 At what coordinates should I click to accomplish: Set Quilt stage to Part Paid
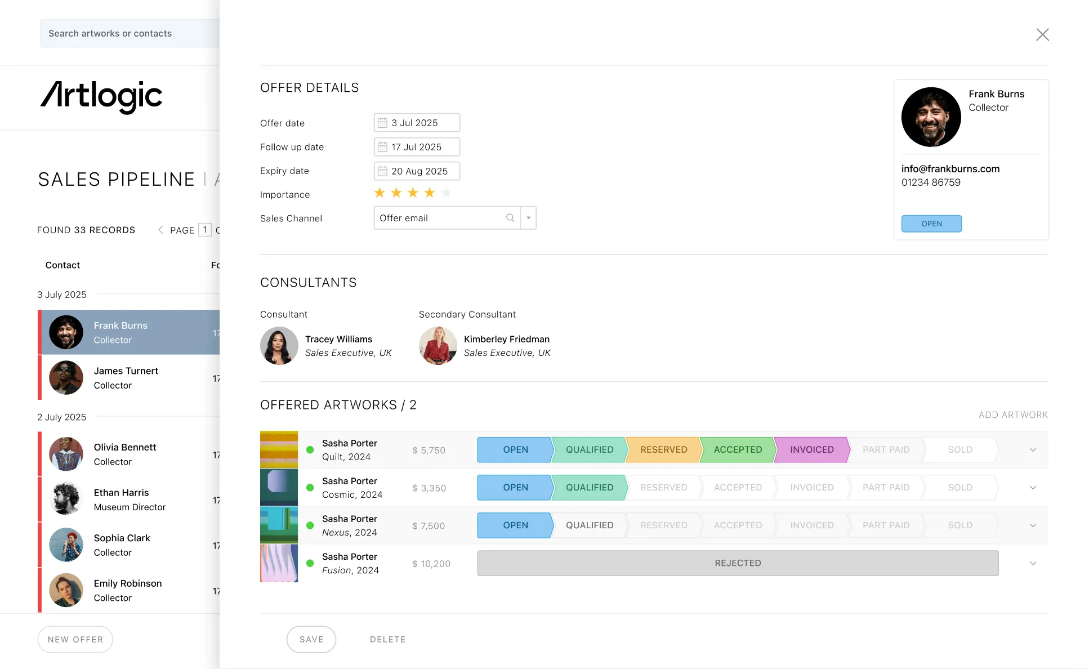click(886, 450)
